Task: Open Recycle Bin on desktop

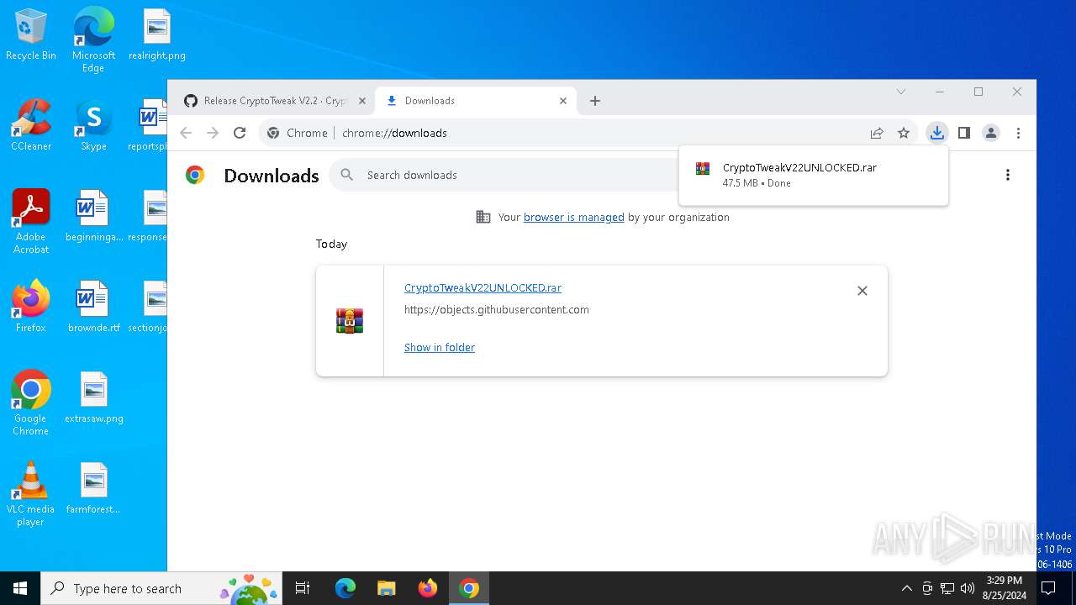Action: click(x=31, y=35)
